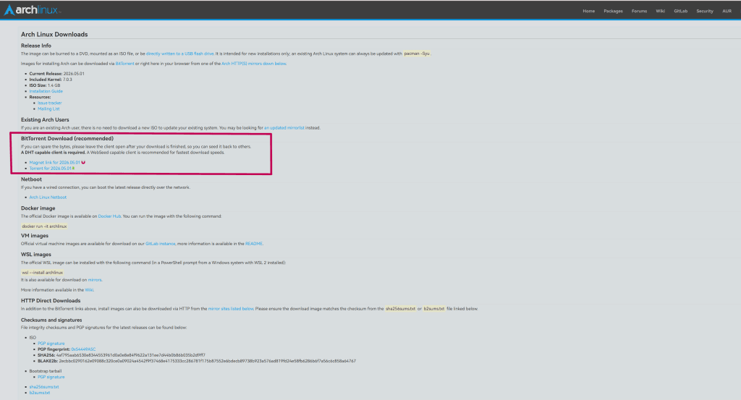
Task: Click the 'Existing Arch Users' heading
Action: pyautogui.click(x=45, y=120)
